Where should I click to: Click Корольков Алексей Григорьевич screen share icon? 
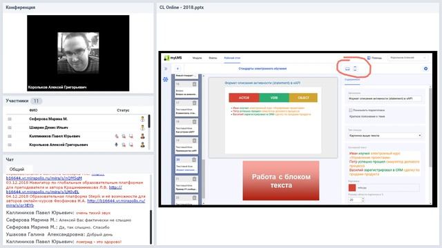click(131, 145)
